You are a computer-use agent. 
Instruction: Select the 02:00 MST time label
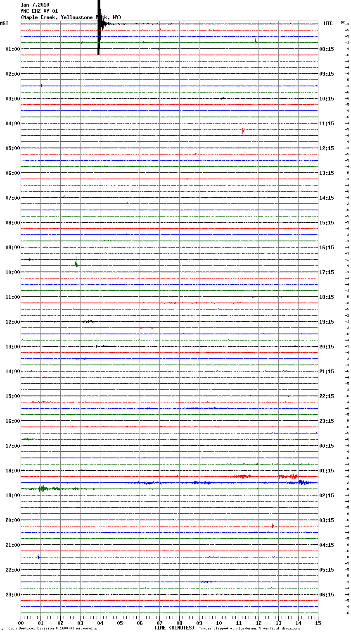pyautogui.click(x=13, y=74)
